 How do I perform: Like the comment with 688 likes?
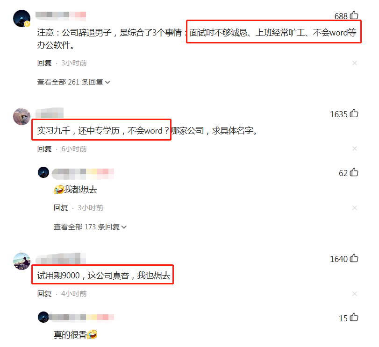(x=354, y=15)
